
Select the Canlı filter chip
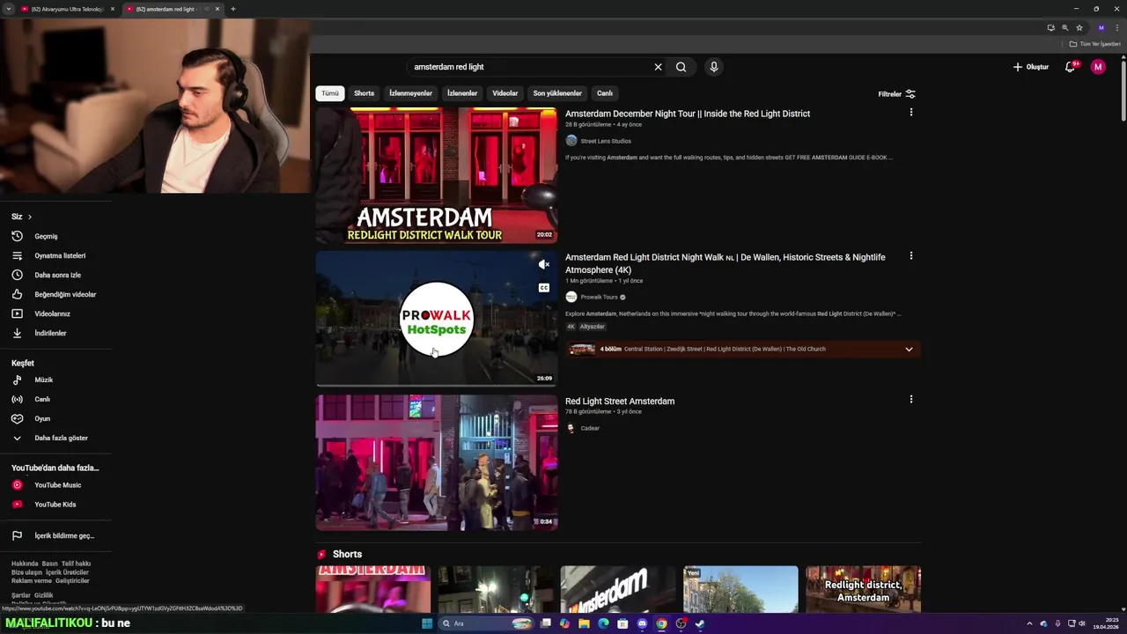pyautogui.click(x=605, y=93)
